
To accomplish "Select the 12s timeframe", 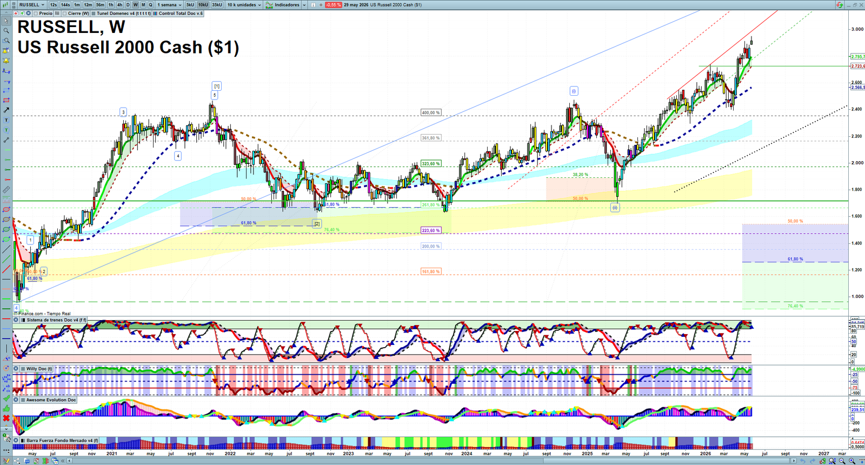I will point(54,5).
